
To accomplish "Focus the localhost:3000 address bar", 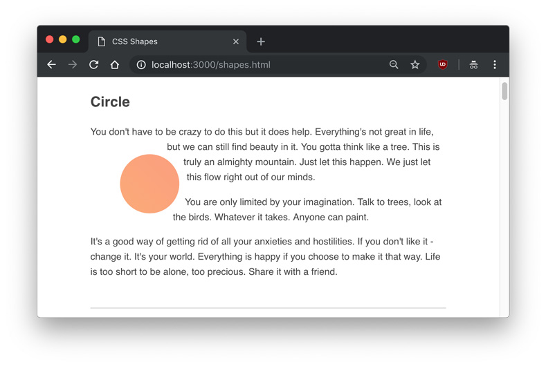I will click(263, 65).
